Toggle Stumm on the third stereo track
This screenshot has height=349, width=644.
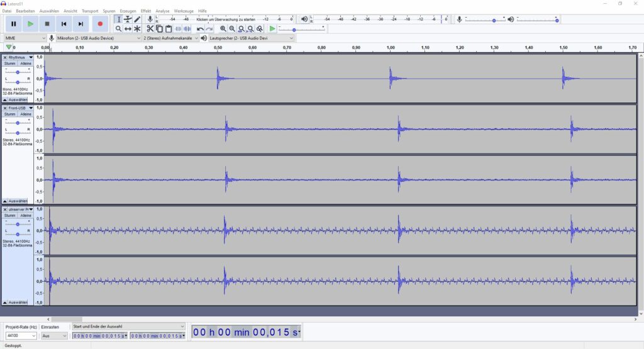pos(9,216)
